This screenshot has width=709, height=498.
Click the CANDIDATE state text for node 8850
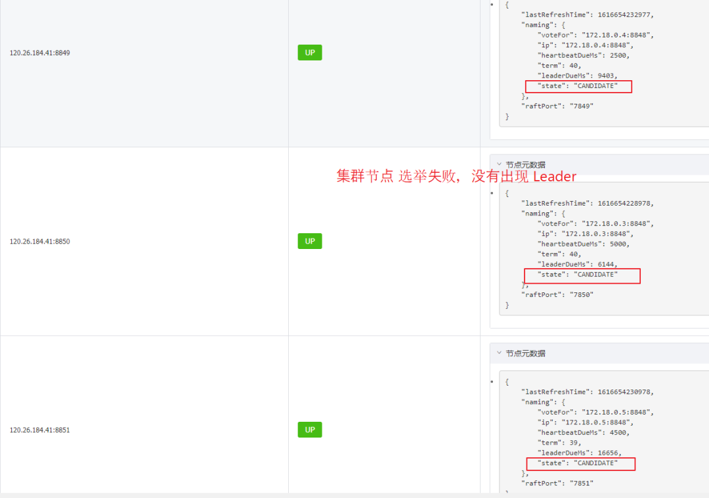click(x=595, y=275)
